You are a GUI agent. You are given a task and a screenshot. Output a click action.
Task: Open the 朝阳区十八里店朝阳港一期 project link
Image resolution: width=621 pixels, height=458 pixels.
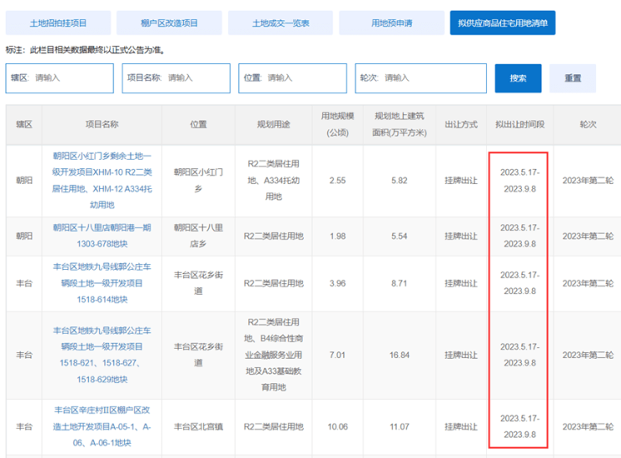(x=102, y=235)
